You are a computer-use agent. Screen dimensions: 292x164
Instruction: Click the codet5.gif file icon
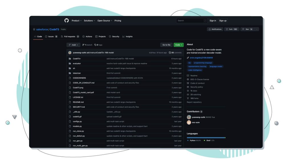[70, 116]
